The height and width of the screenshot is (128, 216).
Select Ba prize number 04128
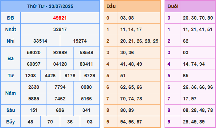tap(60, 64)
